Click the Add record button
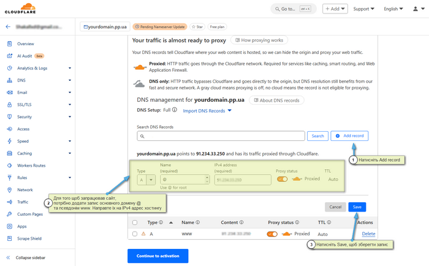The image size is (429, 266). pyautogui.click(x=349, y=135)
